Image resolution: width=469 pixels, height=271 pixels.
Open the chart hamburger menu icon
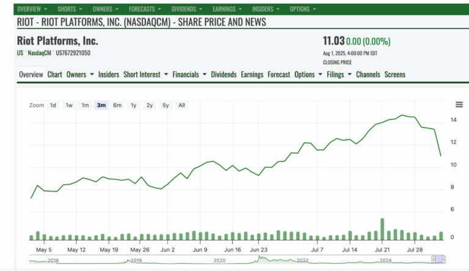pos(459,105)
